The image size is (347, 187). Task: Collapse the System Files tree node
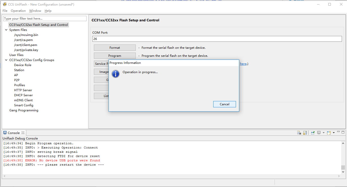[x=6, y=30]
